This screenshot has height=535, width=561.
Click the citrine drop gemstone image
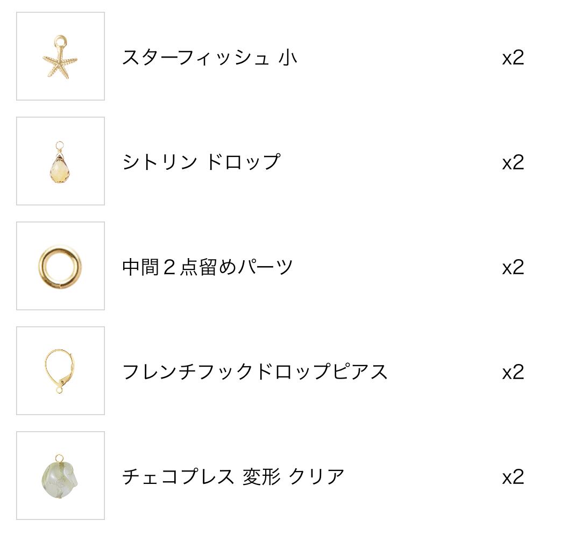pos(59,161)
